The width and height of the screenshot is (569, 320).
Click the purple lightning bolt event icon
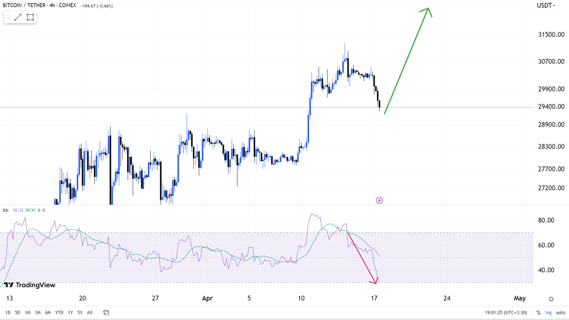pos(379,201)
